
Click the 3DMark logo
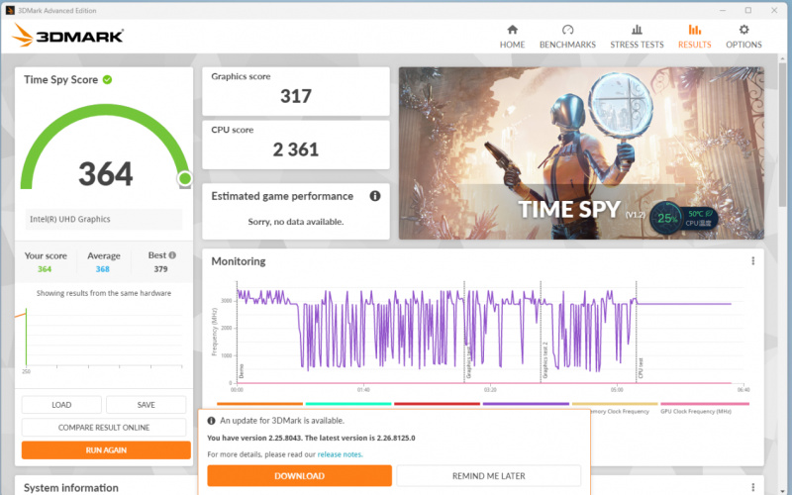pyautogui.click(x=67, y=36)
